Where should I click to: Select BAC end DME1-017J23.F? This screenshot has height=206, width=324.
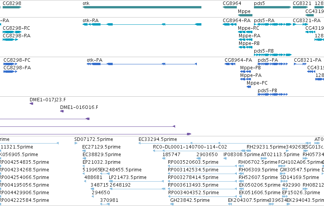point(31,104)
